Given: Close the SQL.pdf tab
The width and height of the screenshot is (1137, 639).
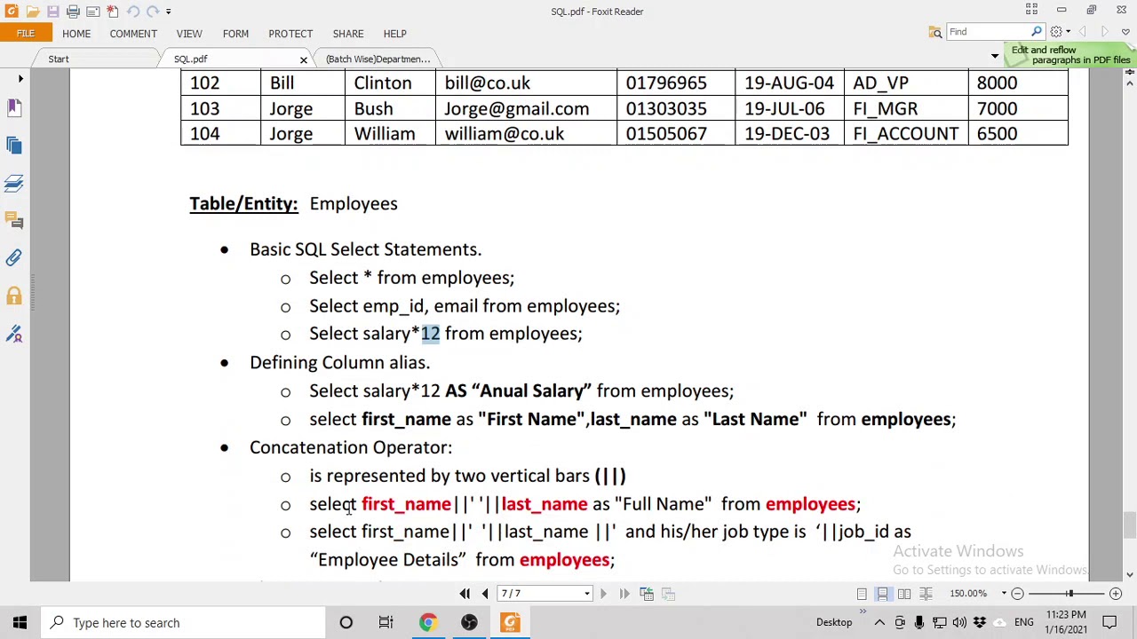Looking at the screenshot, I should [x=303, y=59].
